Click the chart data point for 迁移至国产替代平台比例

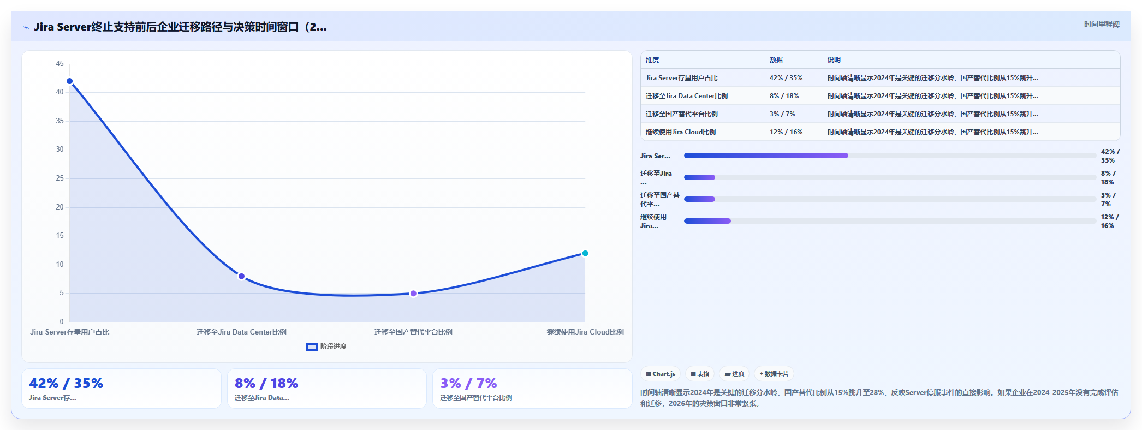point(413,294)
